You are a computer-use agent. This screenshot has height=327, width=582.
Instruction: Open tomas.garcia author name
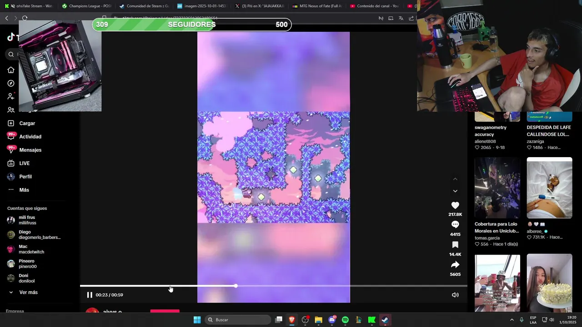(x=487, y=238)
